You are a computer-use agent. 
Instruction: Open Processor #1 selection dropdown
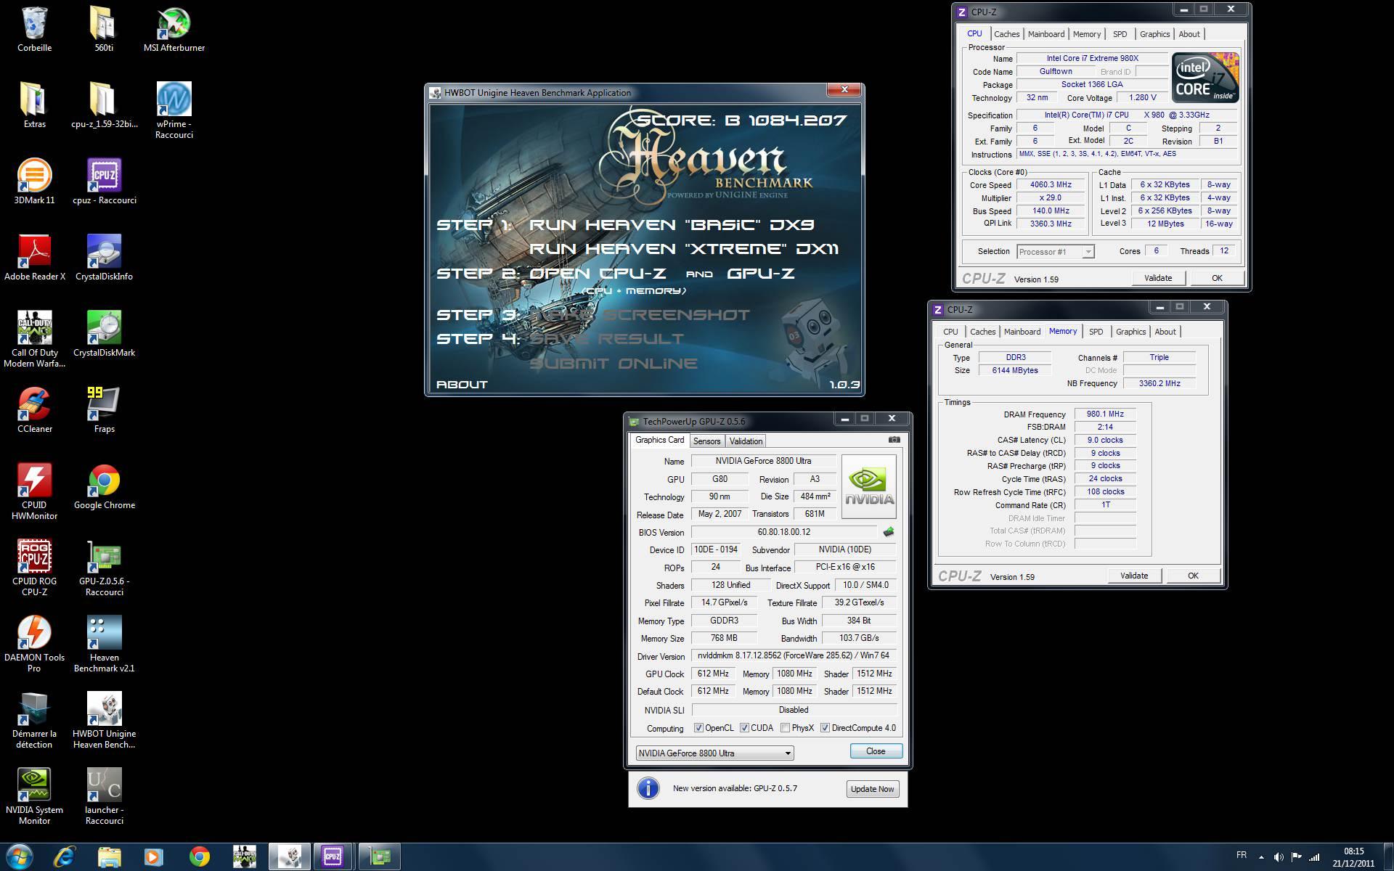click(1055, 252)
